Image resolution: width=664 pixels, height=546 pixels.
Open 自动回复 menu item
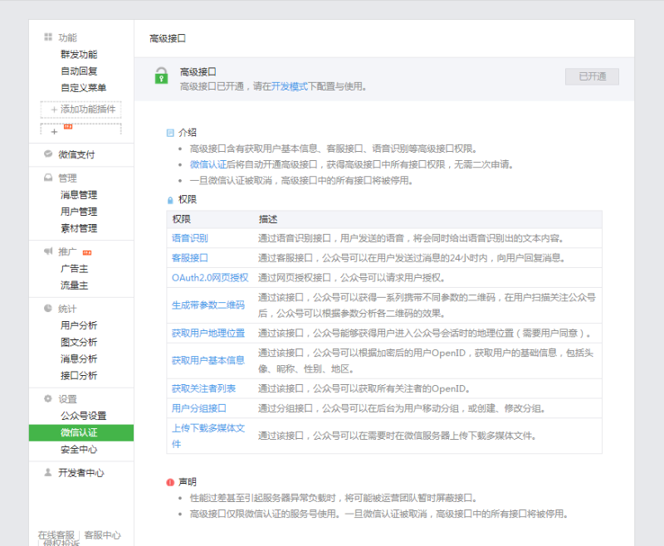tap(79, 71)
